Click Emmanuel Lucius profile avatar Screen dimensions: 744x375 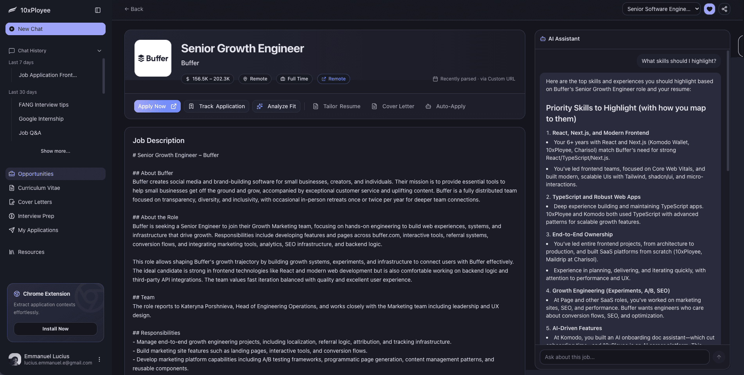click(x=15, y=359)
